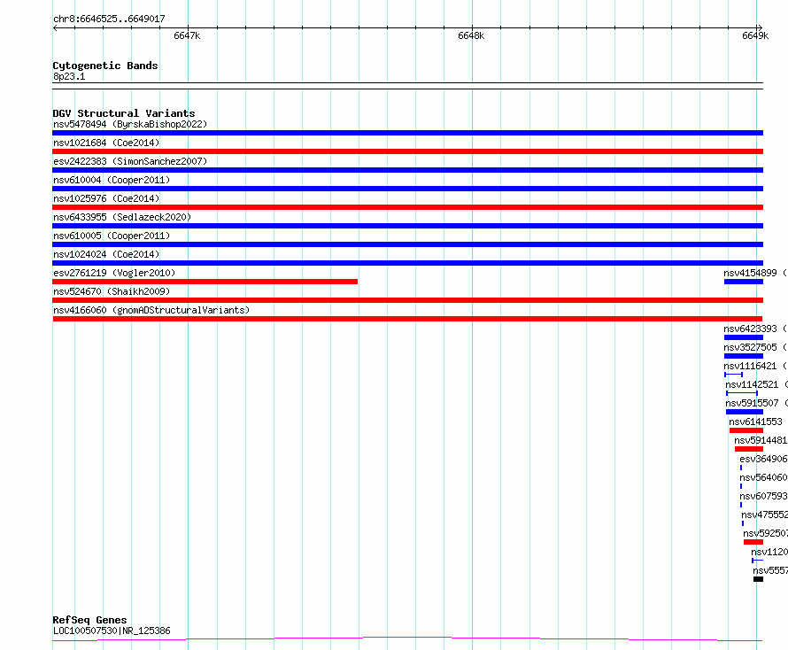Screen dimensions: 788x650
Task: Open nsv610005 (Cooper2011) variant label
Action: 112,236
